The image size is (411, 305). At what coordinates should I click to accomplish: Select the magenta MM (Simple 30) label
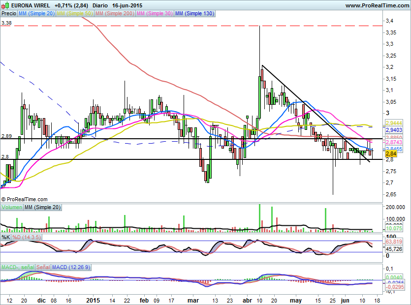[155, 14]
